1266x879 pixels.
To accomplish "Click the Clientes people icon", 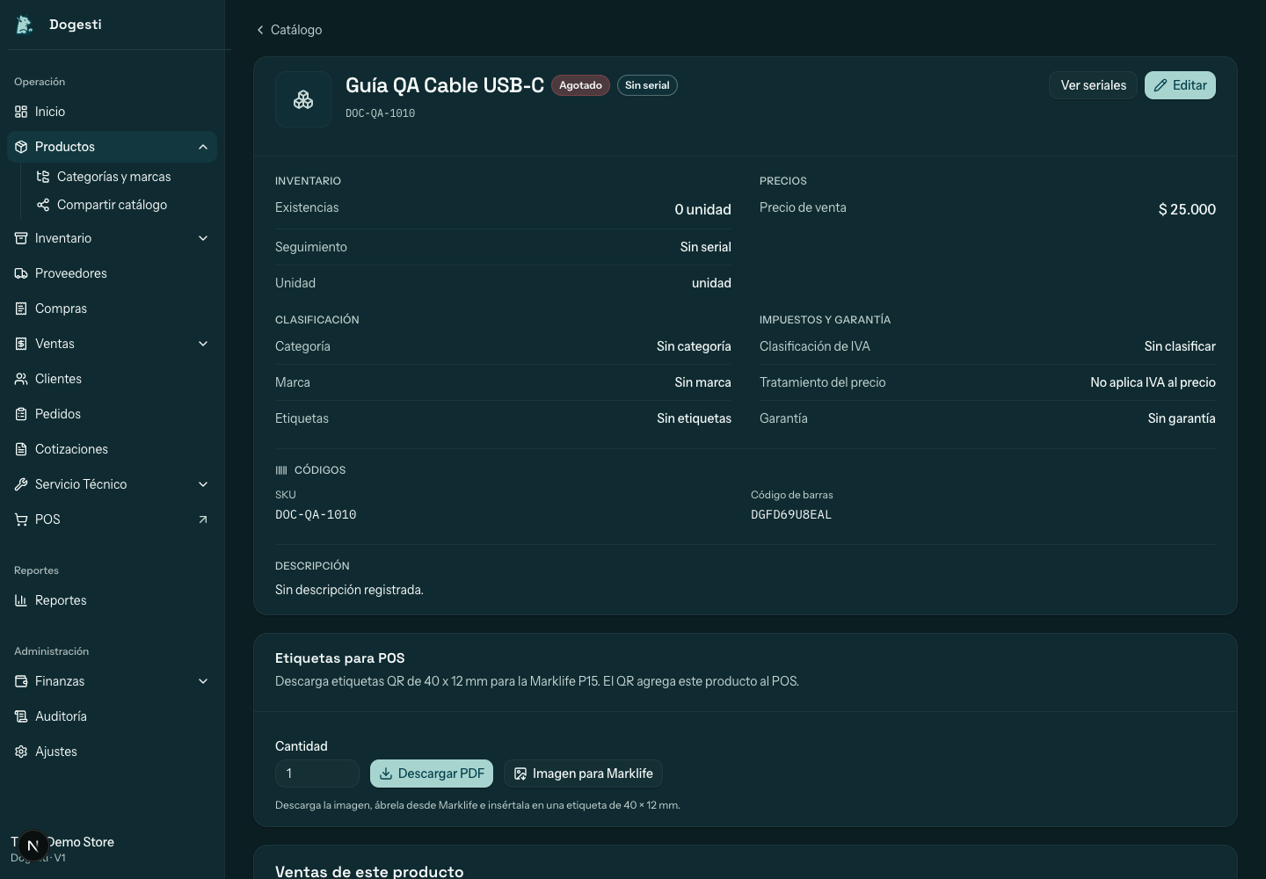I will [x=21, y=379].
